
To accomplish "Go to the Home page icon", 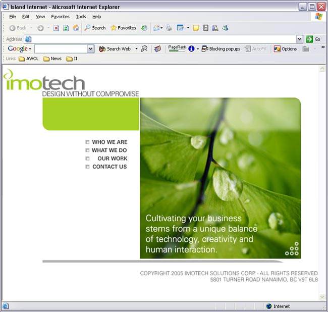I will (76, 28).
